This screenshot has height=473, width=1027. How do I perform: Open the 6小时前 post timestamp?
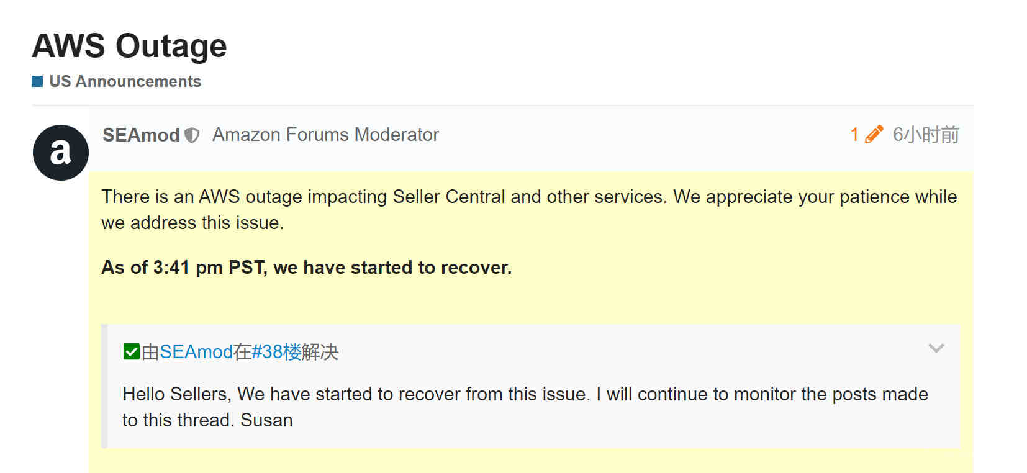926,135
